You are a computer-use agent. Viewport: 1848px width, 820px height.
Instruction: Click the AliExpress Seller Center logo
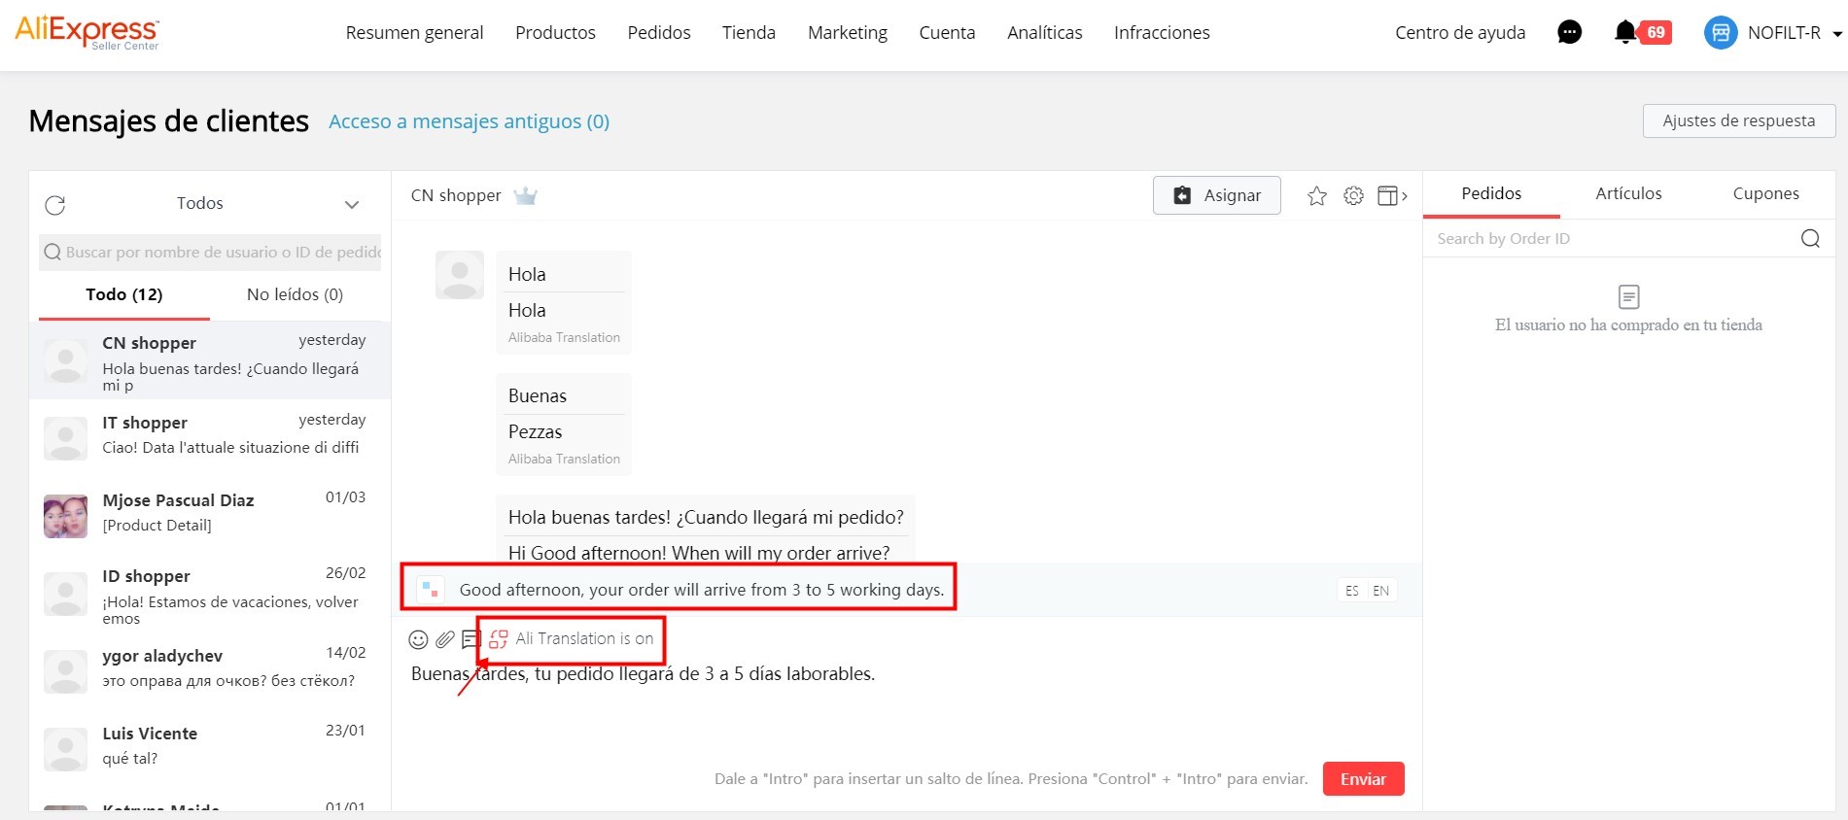coord(87,32)
